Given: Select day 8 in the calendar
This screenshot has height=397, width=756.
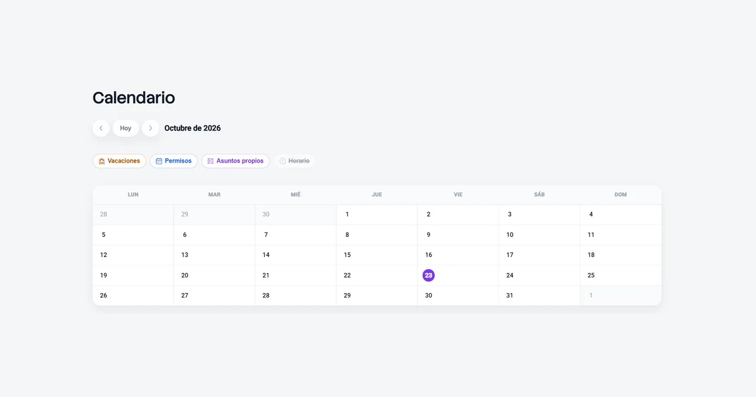Looking at the screenshot, I should coord(377,235).
